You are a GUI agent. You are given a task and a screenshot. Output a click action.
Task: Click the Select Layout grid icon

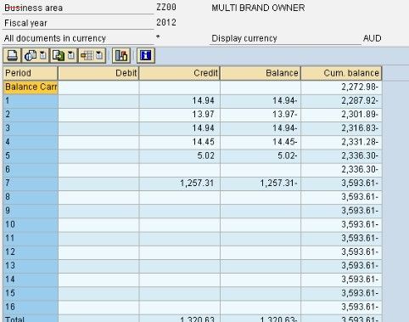click(x=87, y=55)
